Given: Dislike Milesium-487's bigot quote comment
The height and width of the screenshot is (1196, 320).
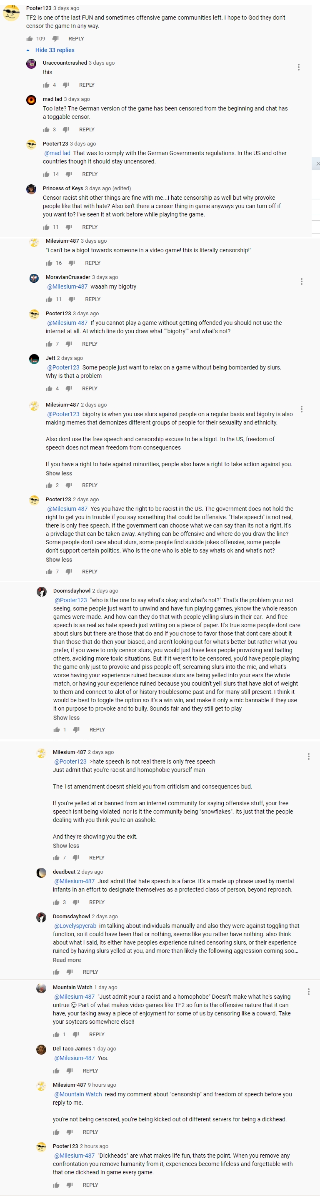Looking at the screenshot, I should (x=71, y=263).
